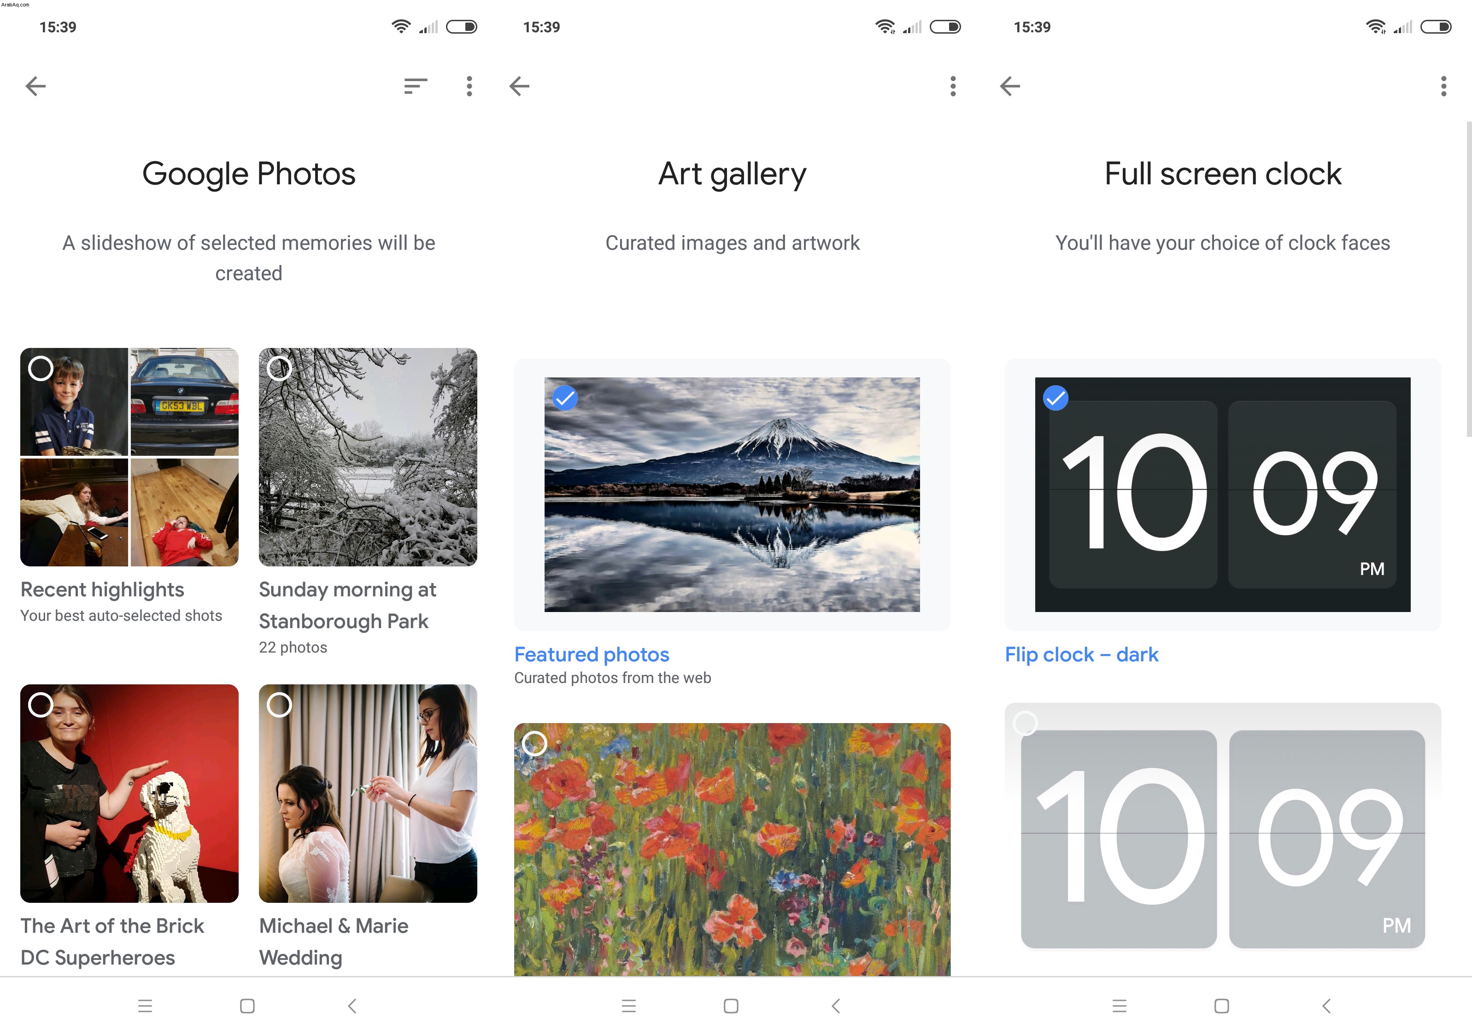
Task: Select the light flip clock circle
Action: 1025,723
